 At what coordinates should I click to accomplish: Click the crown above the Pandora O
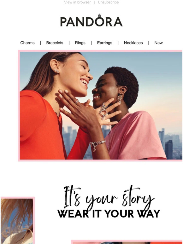click(x=99, y=15)
